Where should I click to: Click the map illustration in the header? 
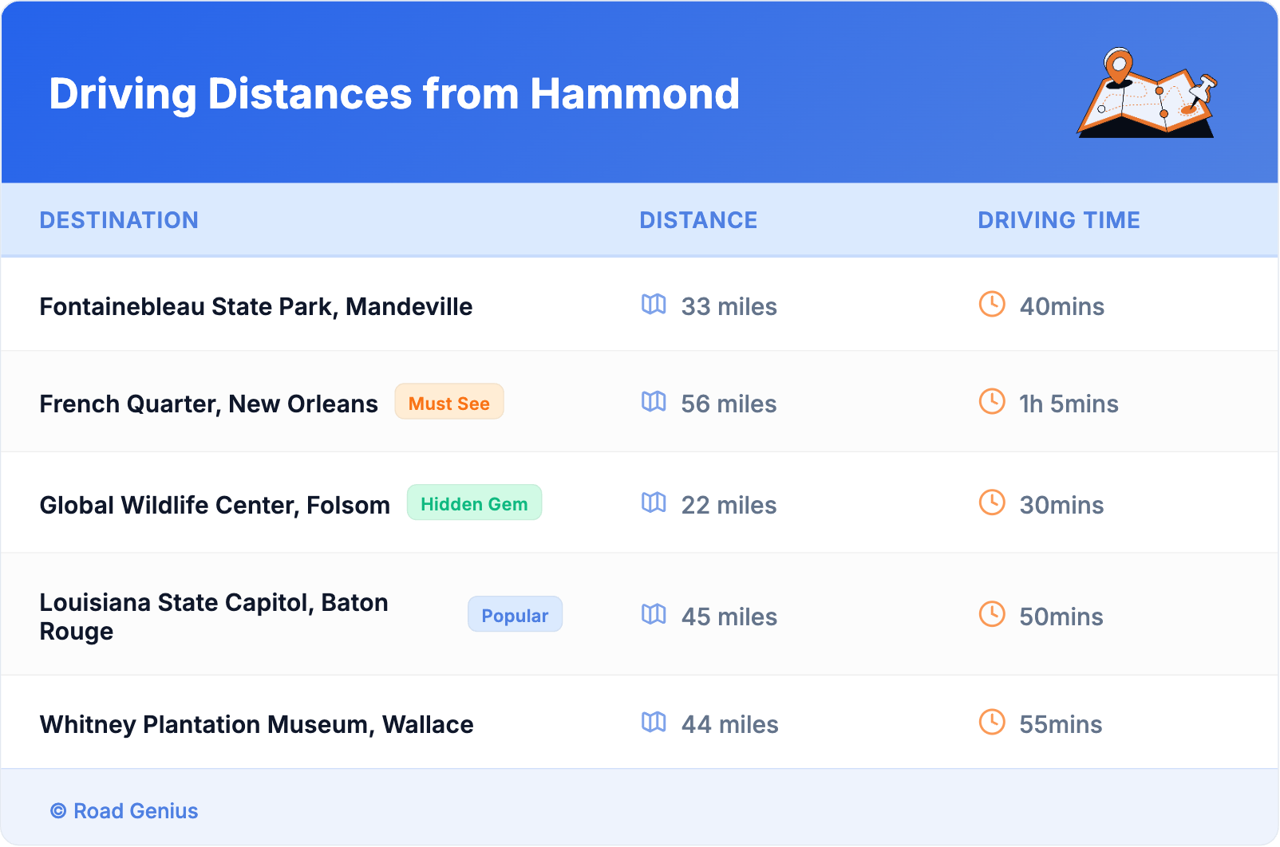point(1147,93)
